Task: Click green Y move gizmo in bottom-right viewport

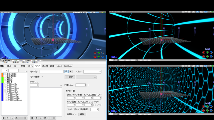Action: (x=207, y=110)
